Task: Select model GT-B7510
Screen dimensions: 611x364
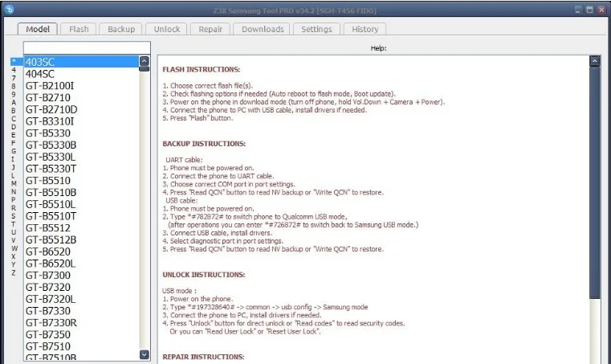Action: click(81, 346)
